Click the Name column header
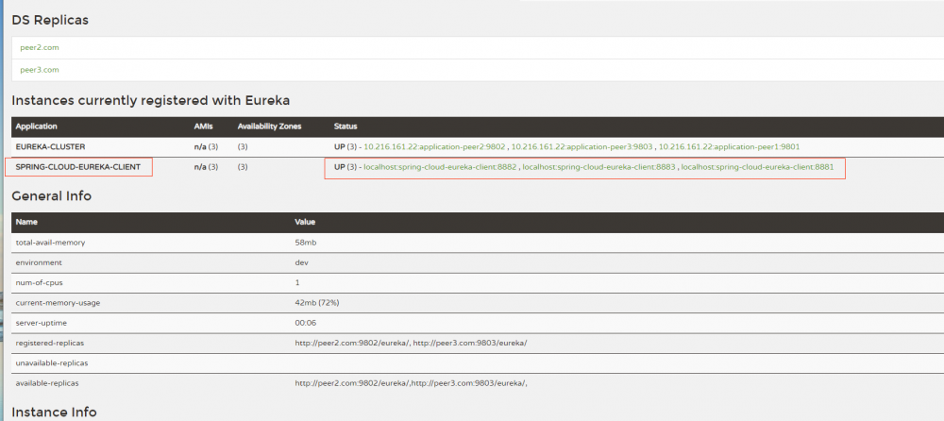944x421 pixels. point(25,222)
